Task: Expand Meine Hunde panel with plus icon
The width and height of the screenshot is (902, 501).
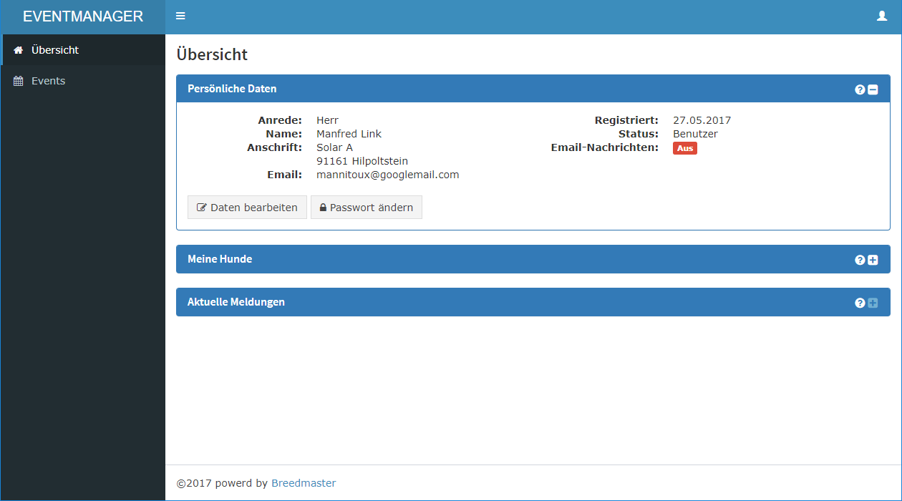Action: (873, 260)
